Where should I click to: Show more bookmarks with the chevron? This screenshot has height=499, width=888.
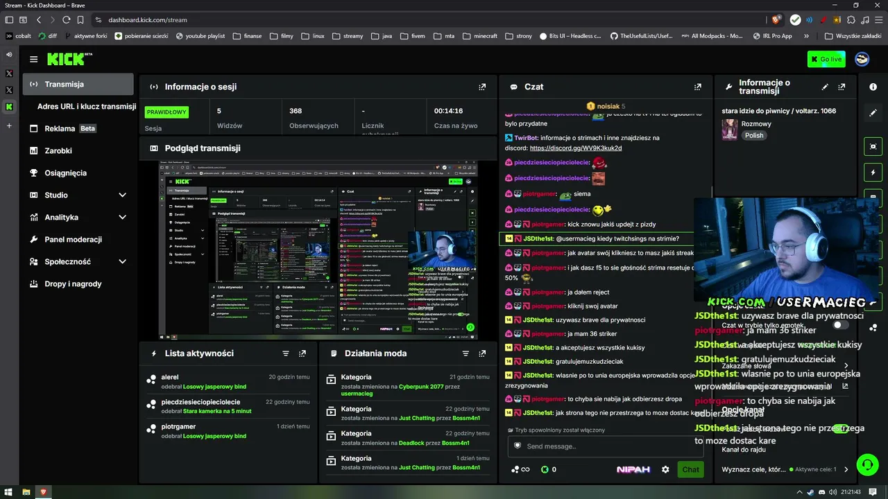806,36
